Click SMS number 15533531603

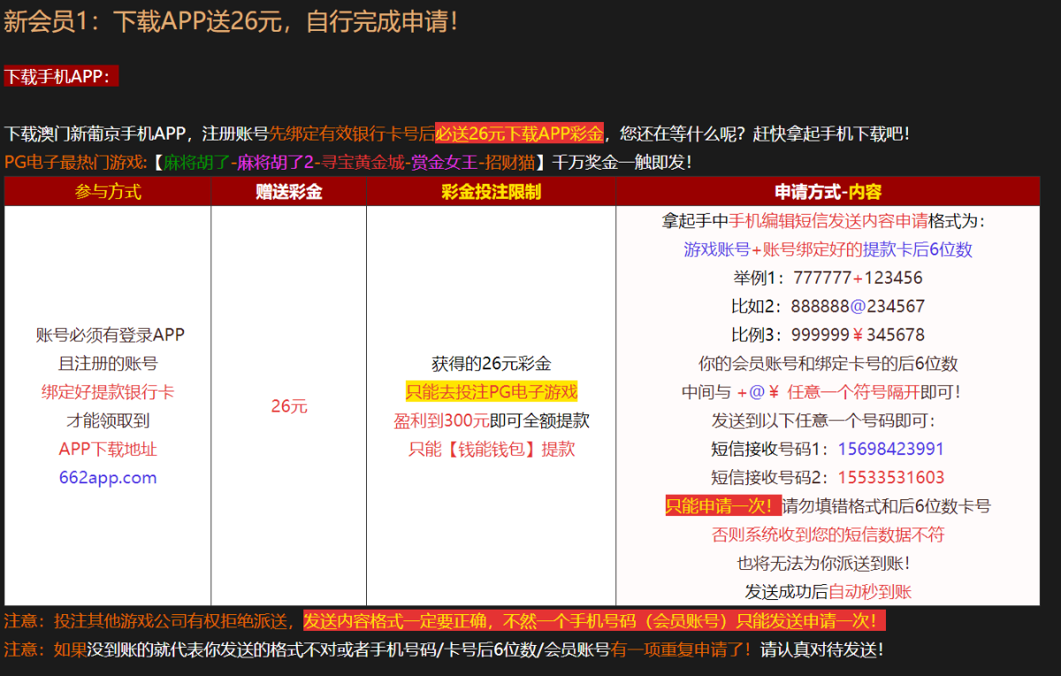(x=891, y=478)
